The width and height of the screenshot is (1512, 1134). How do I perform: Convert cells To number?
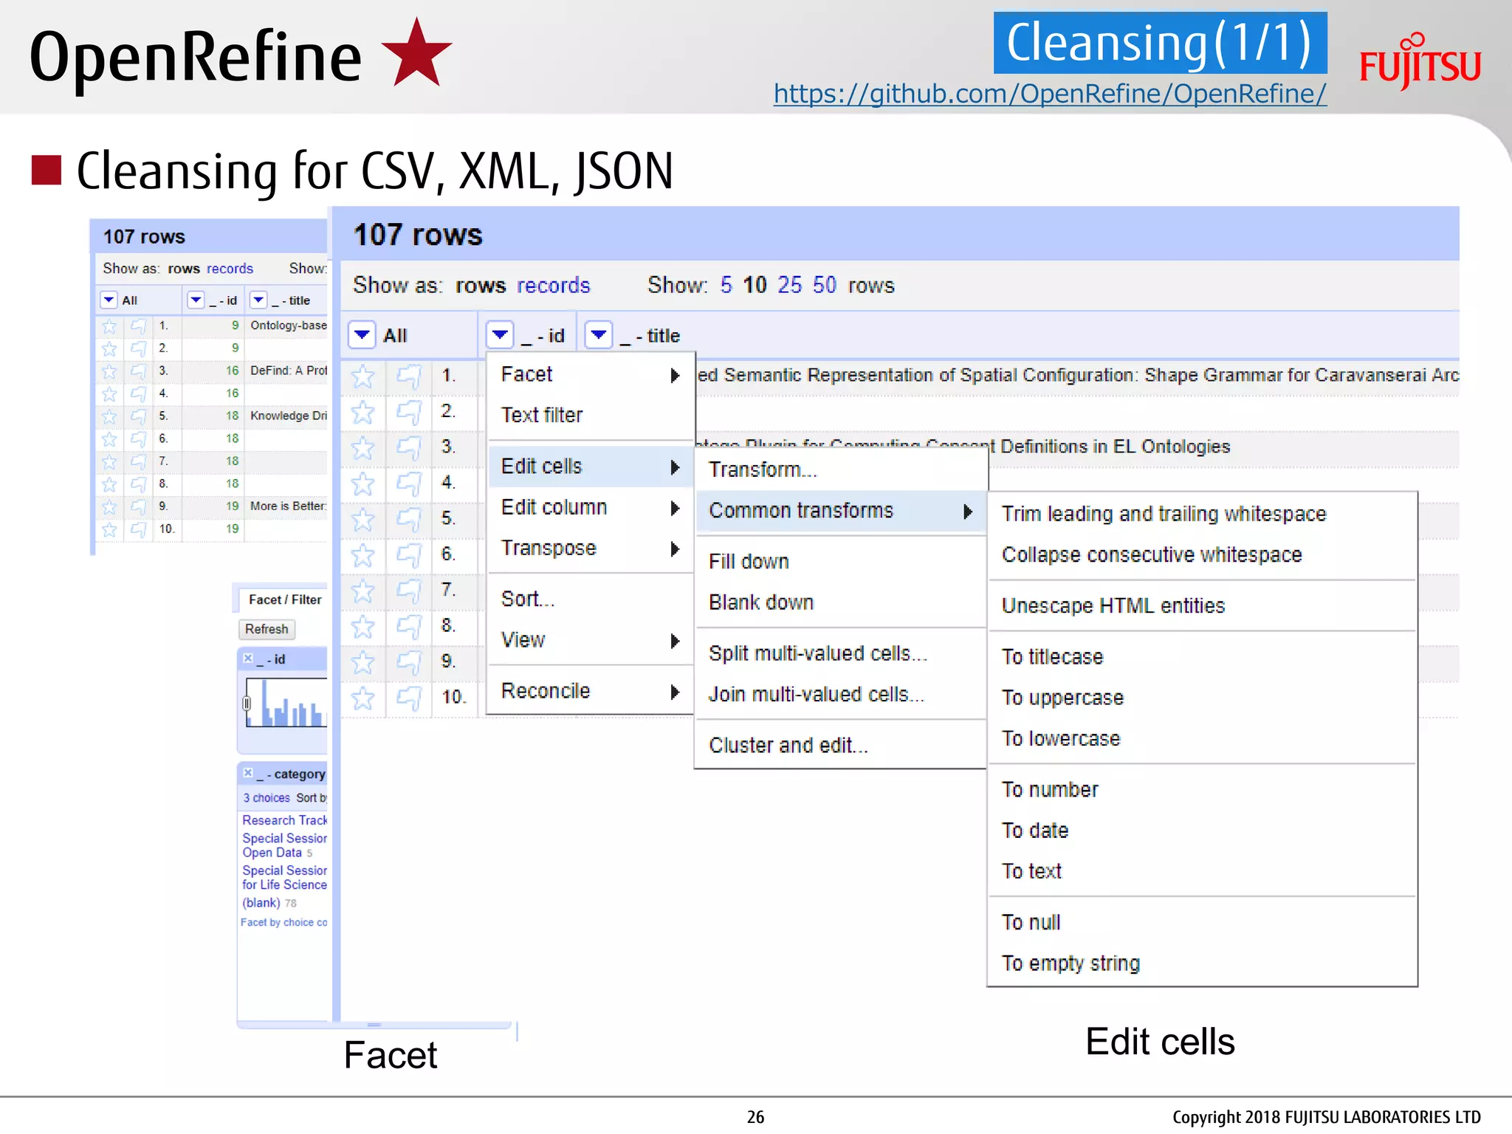coord(1202,790)
